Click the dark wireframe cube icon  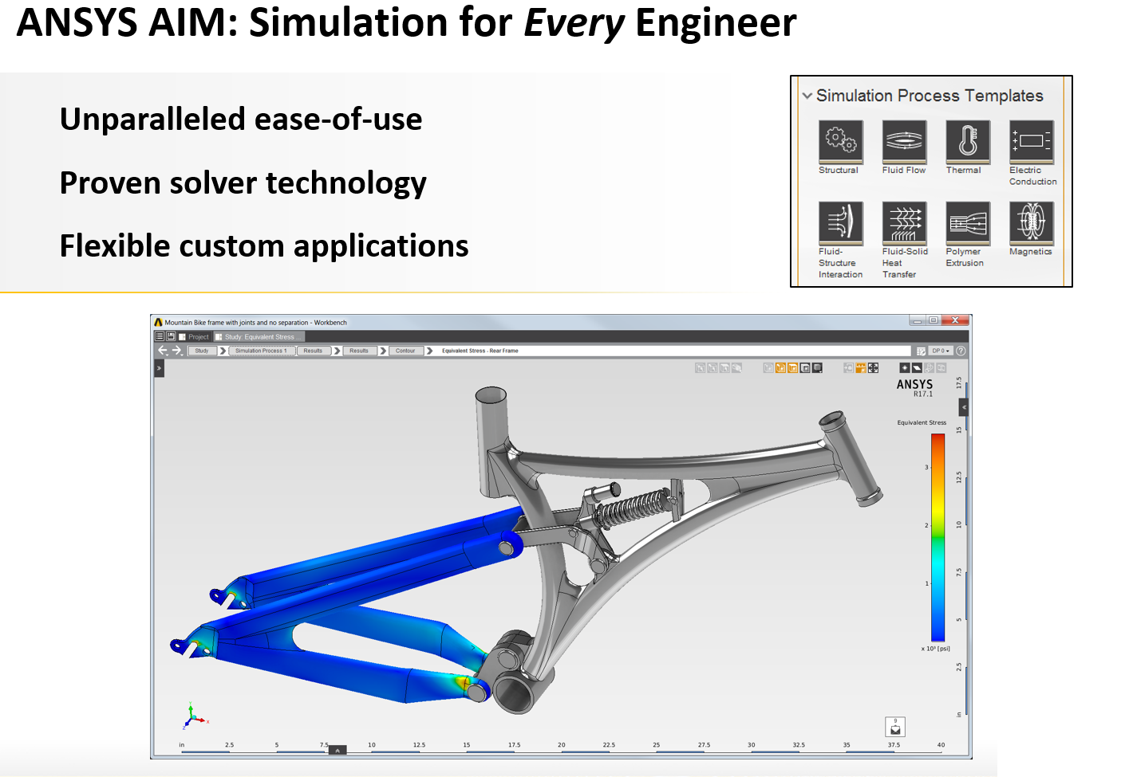click(805, 367)
